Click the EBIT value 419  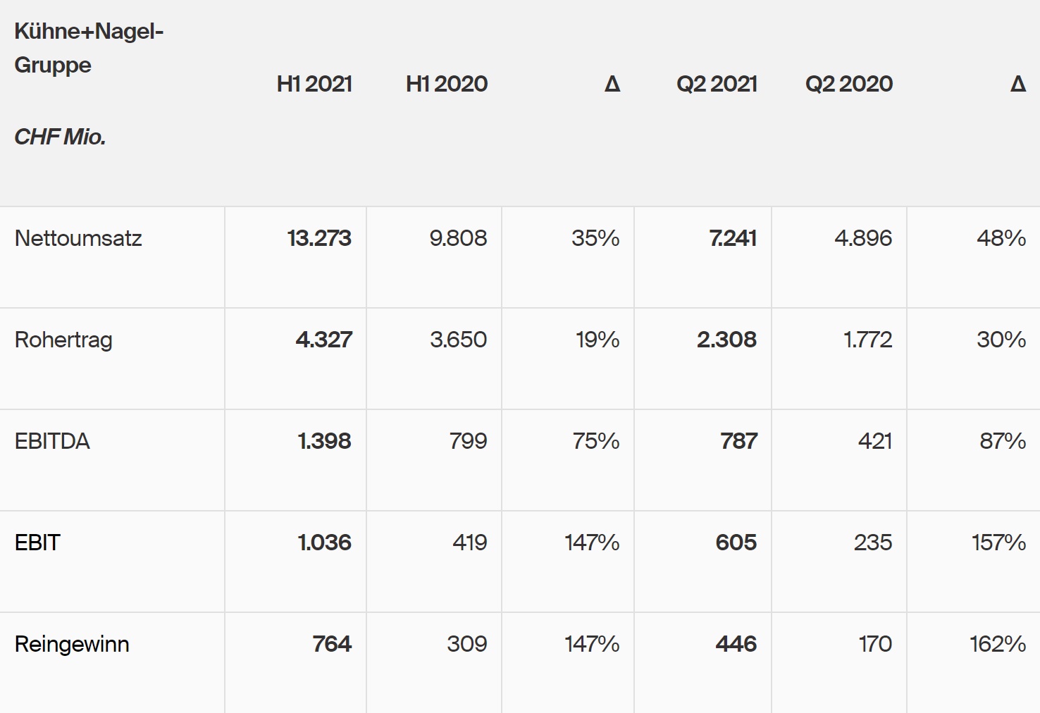[x=469, y=542]
